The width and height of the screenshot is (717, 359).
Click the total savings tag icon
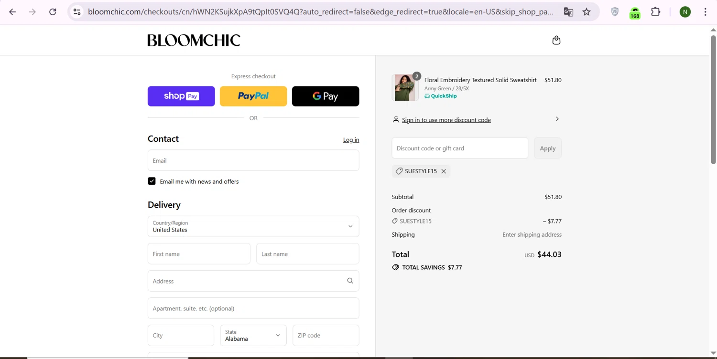(x=395, y=267)
